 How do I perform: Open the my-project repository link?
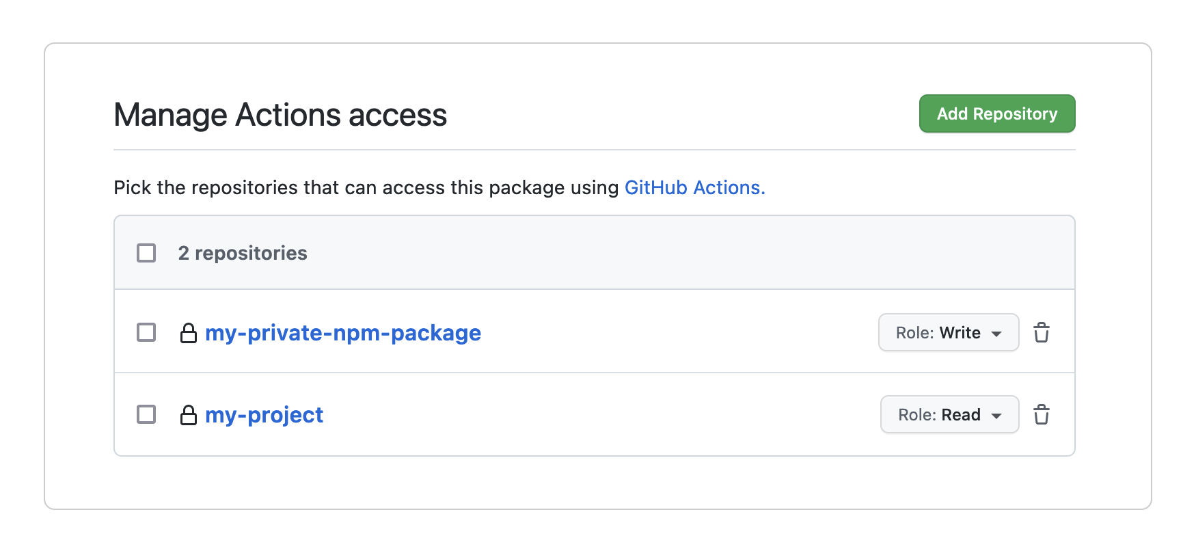tap(264, 415)
